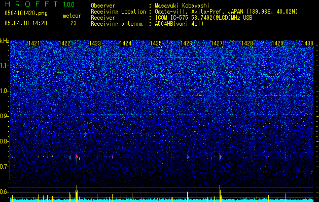Screen dimensions: 319x202
Task: Click the 1425 time marker
Action: [x=156, y=43]
